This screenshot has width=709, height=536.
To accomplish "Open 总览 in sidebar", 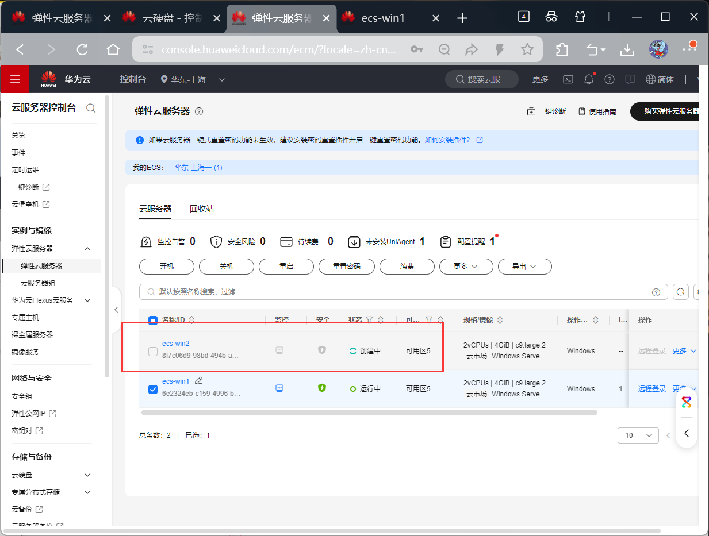I will pyautogui.click(x=18, y=136).
